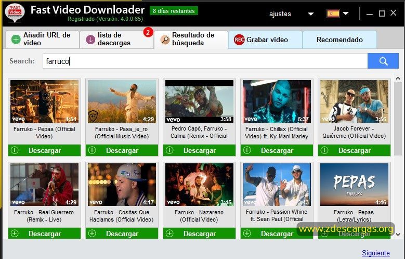Open the ajustes dropdown arrow

[311, 14]
